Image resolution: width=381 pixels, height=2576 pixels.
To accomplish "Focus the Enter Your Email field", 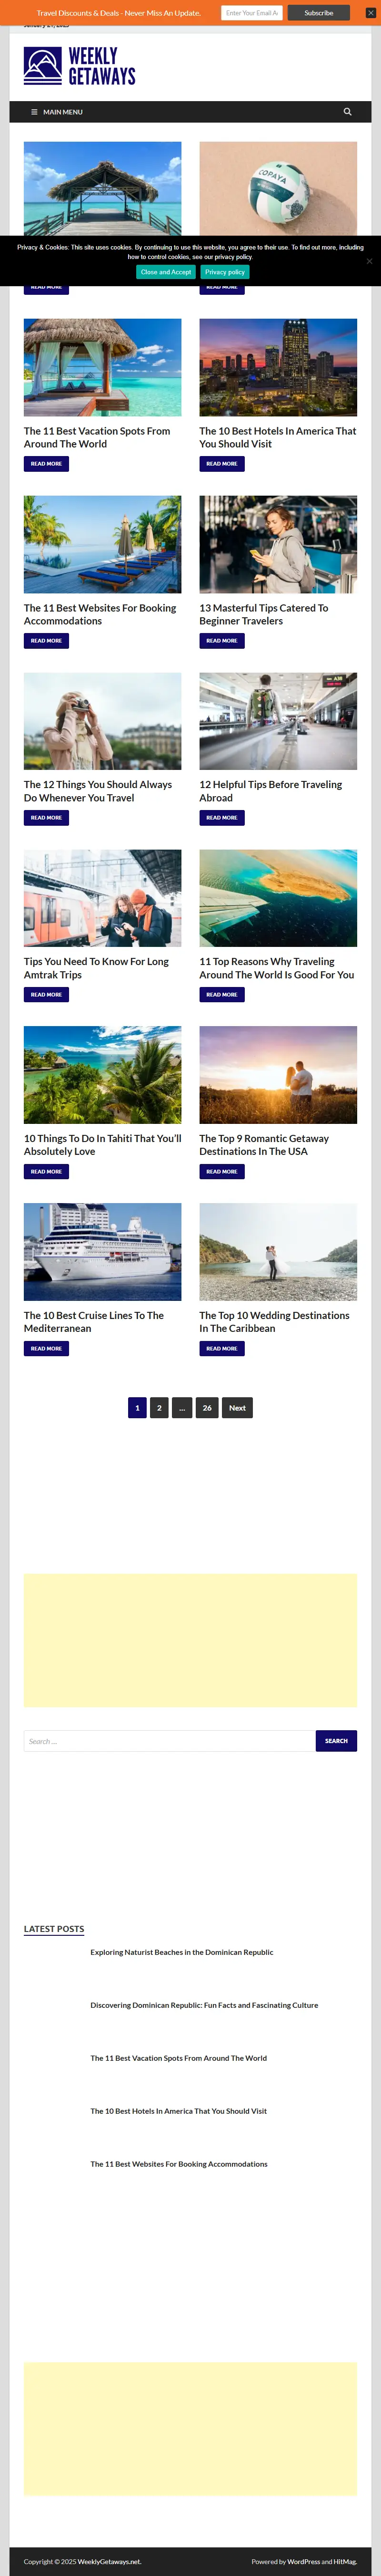I will (251, 13).
